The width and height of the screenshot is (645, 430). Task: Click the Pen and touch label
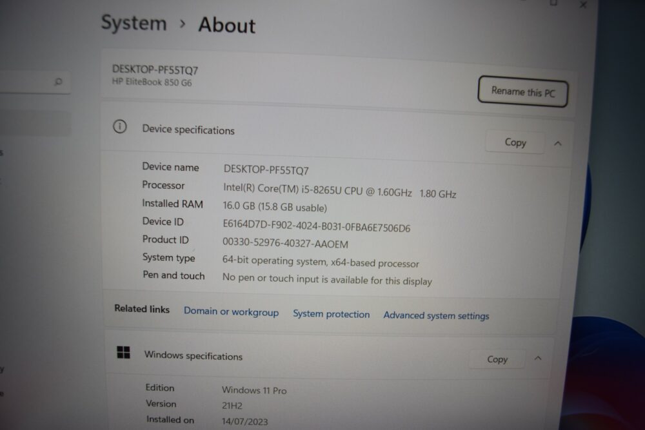pyautogui.click(x=174, y=275)
